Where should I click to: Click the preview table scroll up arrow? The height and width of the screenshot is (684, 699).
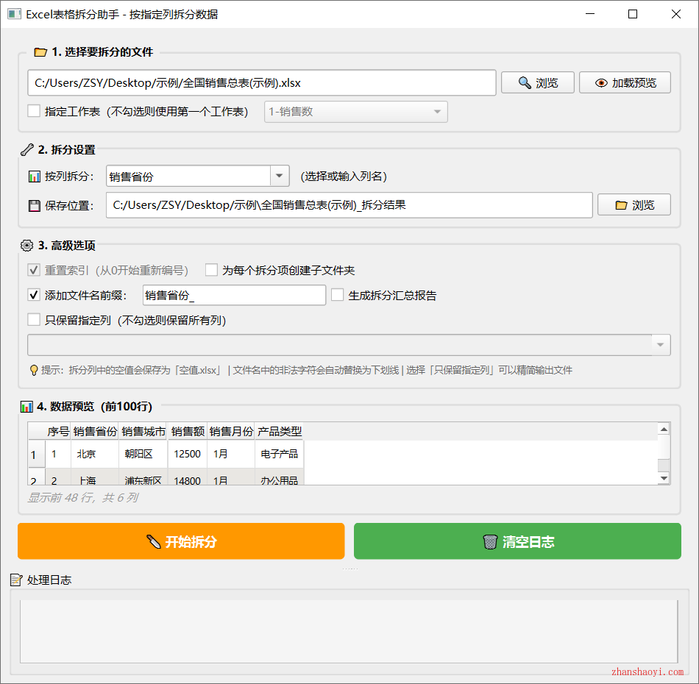tap(664, 429)
